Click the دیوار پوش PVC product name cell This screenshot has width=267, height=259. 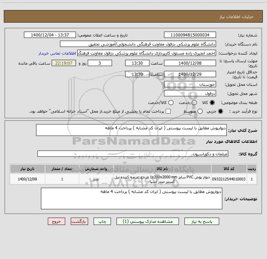tap(162, 179)
